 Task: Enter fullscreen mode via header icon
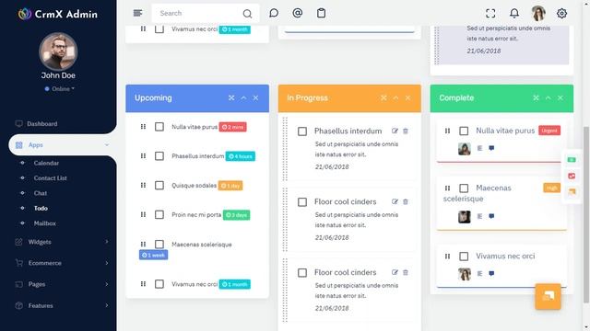pyautogui.click(x=490, y=14)
